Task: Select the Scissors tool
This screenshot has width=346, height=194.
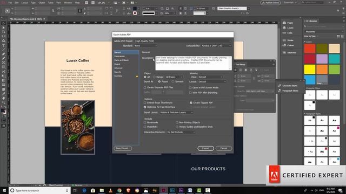Action: 4,72
